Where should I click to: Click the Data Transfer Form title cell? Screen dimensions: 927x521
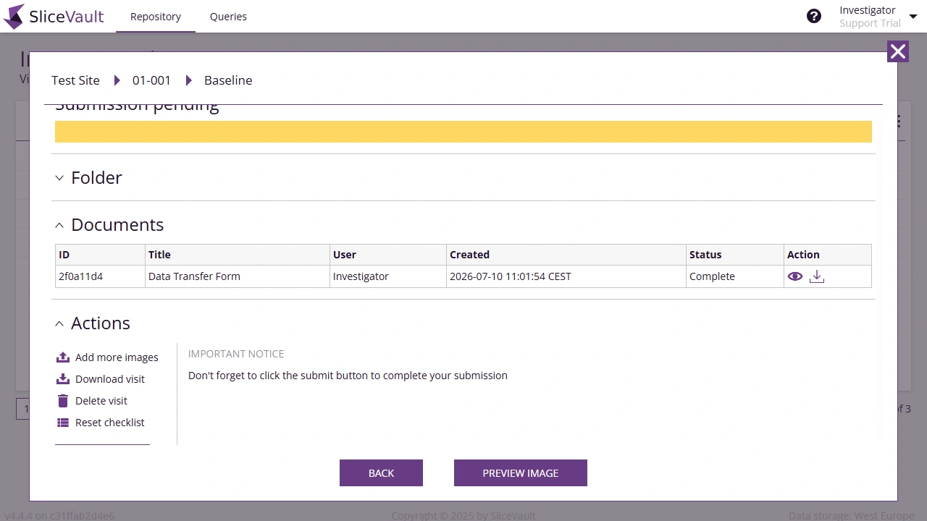pos(238,276)
